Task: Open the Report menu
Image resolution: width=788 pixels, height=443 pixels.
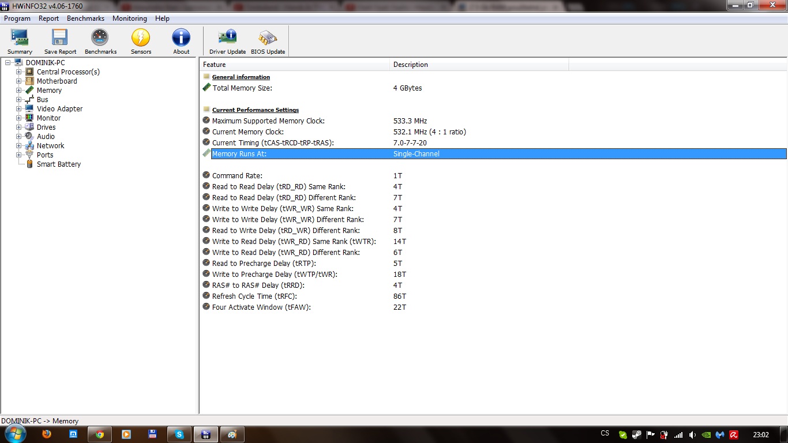Action: click(x=48, y=18)
